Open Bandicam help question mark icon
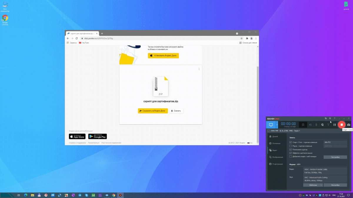 334,119
